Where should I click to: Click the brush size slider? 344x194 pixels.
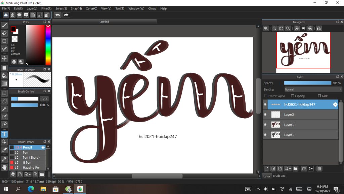click(x=25, y=99)
